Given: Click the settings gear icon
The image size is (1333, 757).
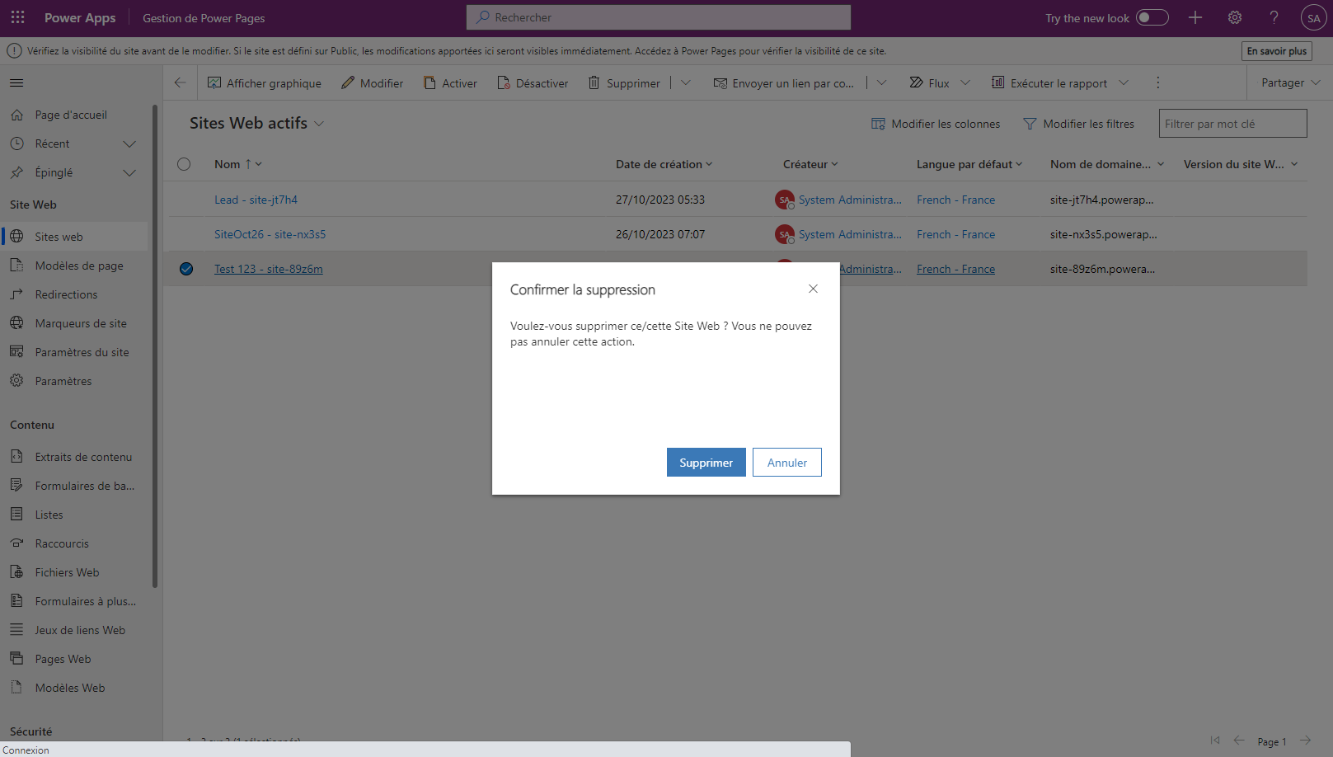Looking at the screenshot, I should (1235, 17).
